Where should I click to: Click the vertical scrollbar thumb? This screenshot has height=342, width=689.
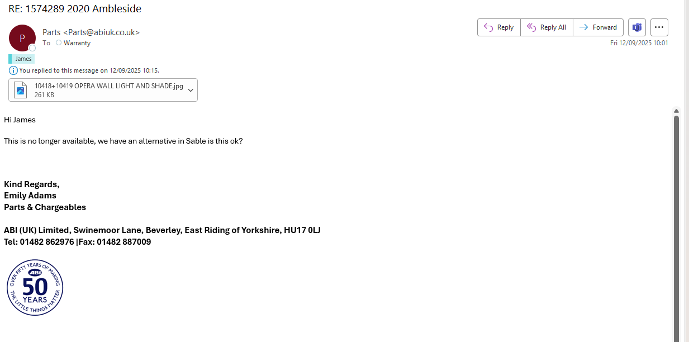(676, 224)
